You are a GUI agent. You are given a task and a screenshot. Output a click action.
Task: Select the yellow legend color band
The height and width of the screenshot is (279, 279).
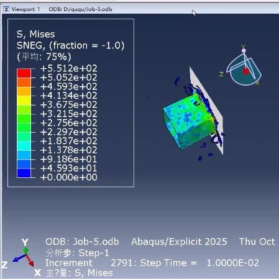tap(24, 100)
